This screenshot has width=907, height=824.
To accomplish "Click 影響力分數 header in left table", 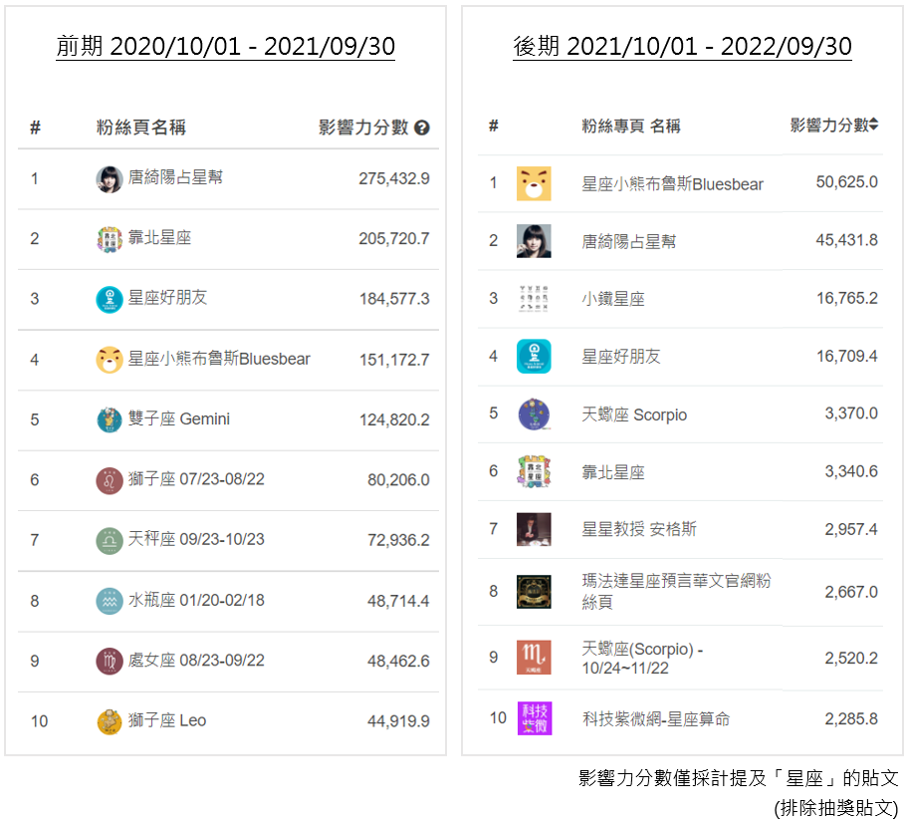I will coord(363,127).
